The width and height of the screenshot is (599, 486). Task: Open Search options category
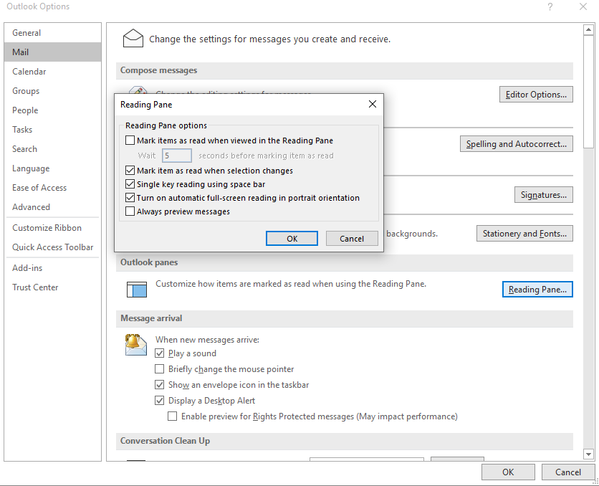pos(53,149)
